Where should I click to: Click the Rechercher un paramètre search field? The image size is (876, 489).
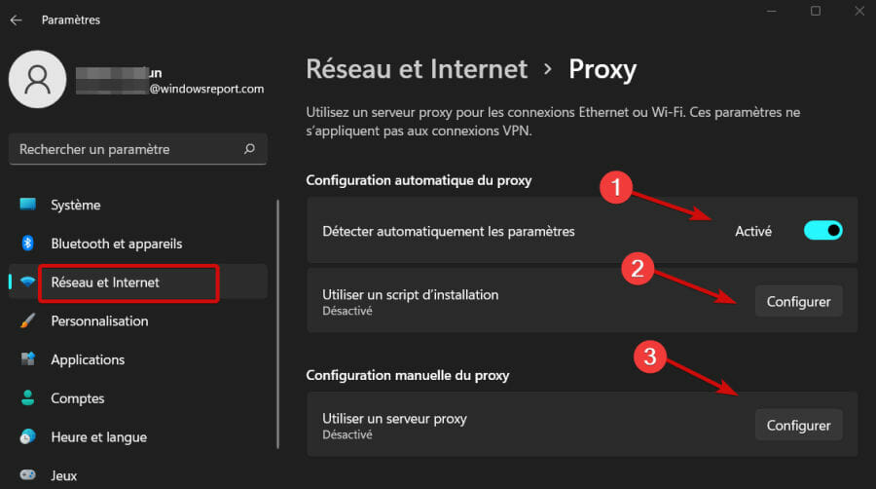tap(138, 149)
